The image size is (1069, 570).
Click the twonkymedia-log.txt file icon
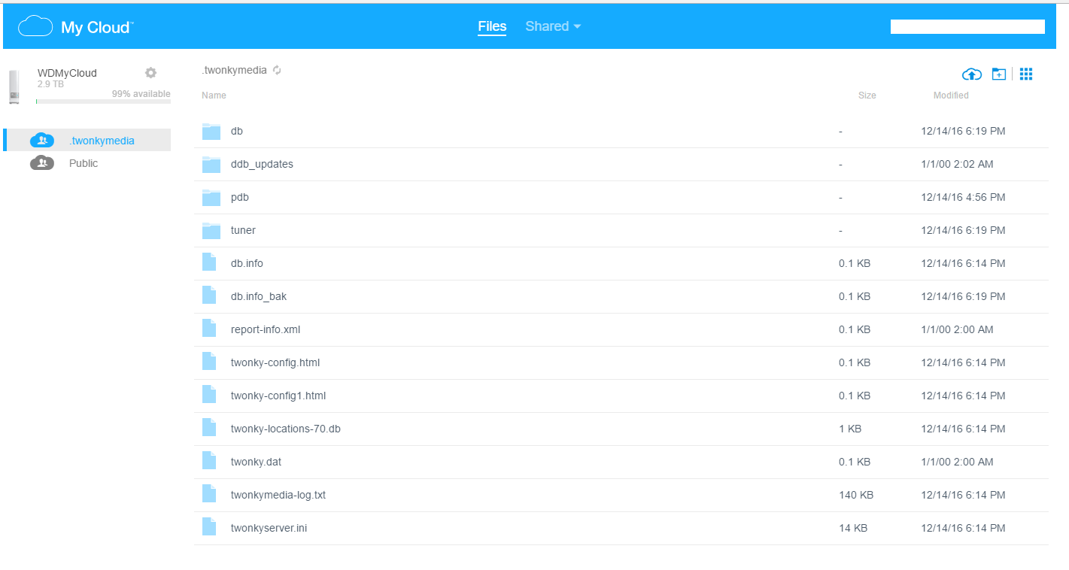(209, 495)
